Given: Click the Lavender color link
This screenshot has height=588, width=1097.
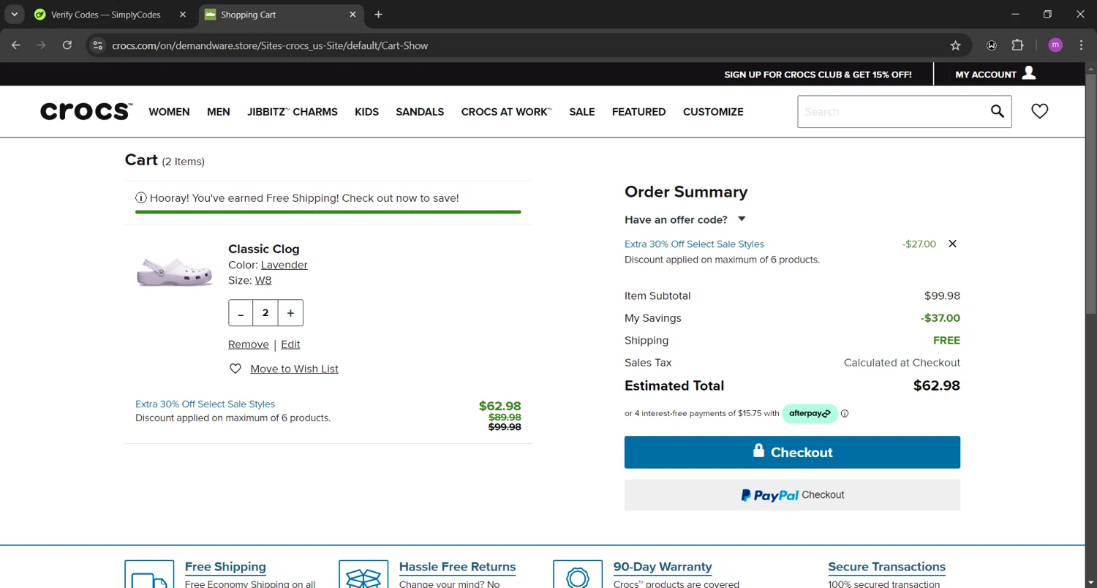Looking at the screenshot, I should [284, 265].
